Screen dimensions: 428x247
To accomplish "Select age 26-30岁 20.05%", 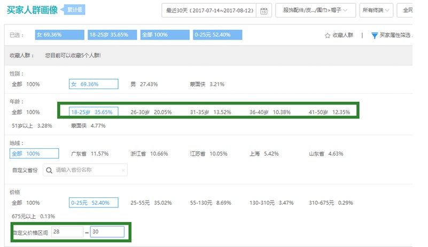I will (x=151, y=112).
